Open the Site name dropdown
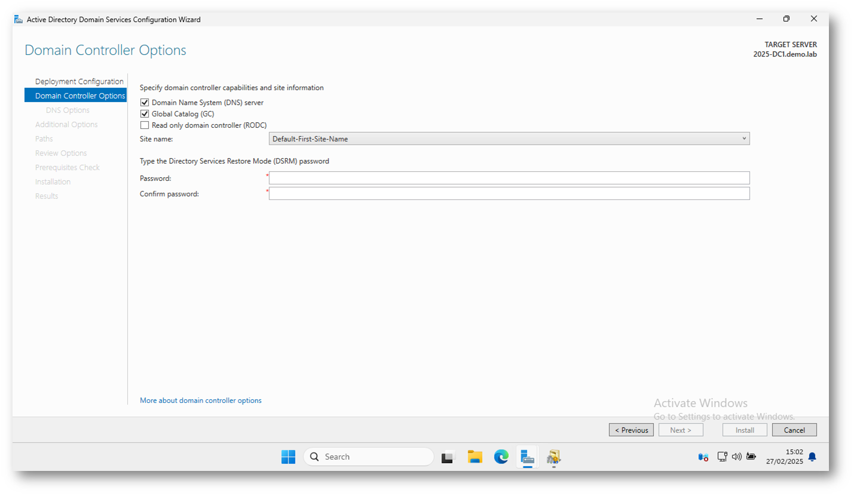 (509, 138)
